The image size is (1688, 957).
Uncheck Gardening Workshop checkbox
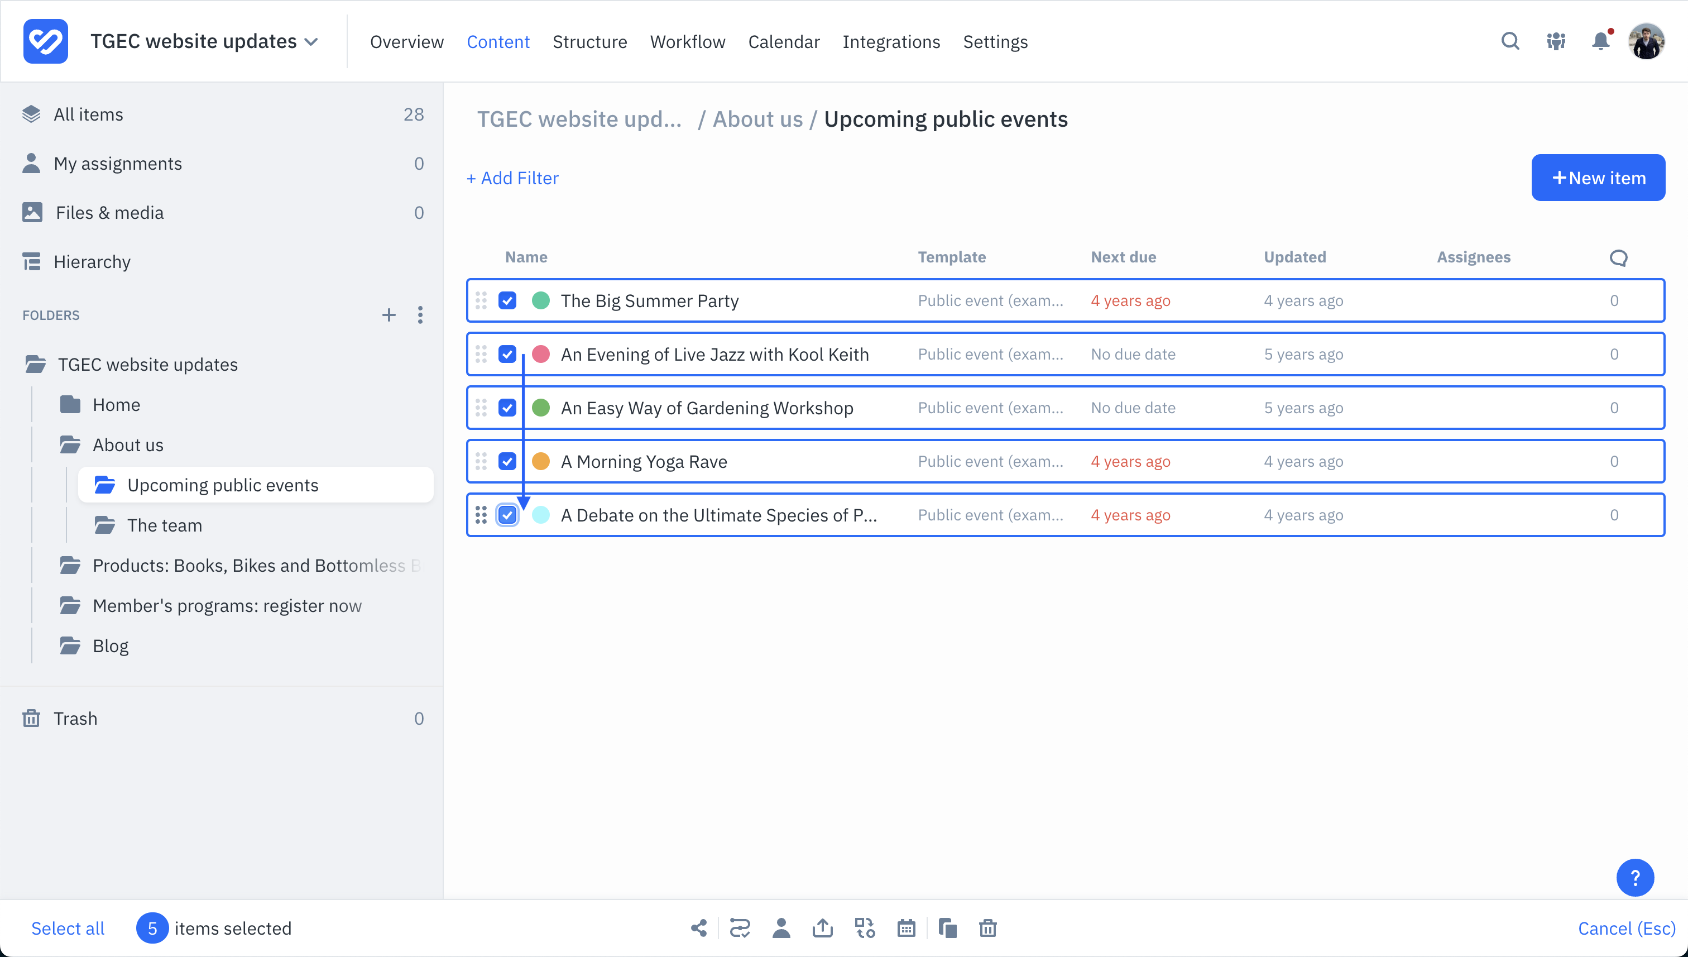(x=507, y=408)
